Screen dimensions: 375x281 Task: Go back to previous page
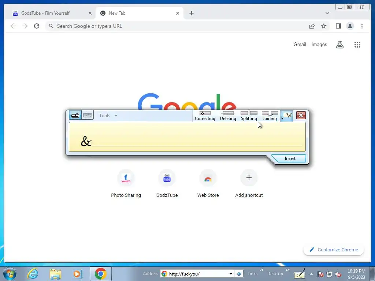coord(14,26)
